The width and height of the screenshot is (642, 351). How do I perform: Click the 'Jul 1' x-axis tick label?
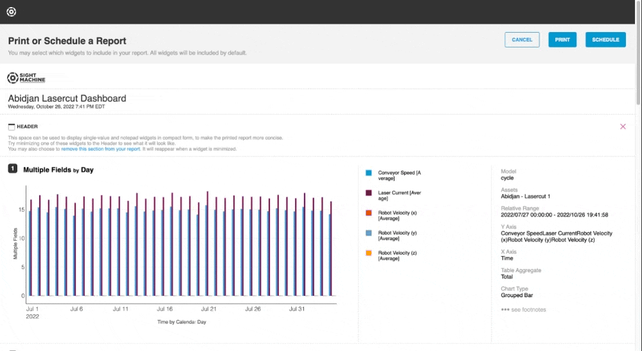pos(32,309)
